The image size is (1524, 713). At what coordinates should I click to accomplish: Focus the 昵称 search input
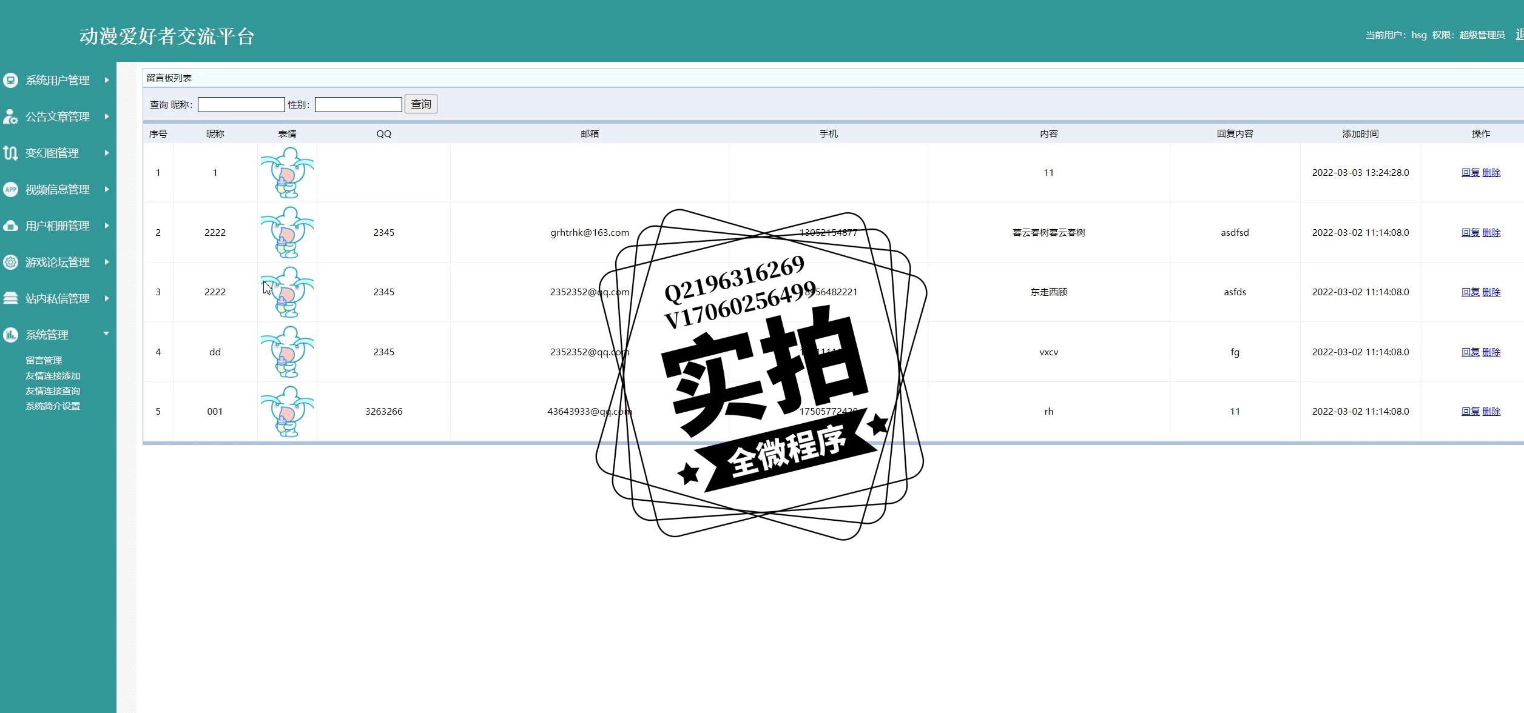point(241,104)
